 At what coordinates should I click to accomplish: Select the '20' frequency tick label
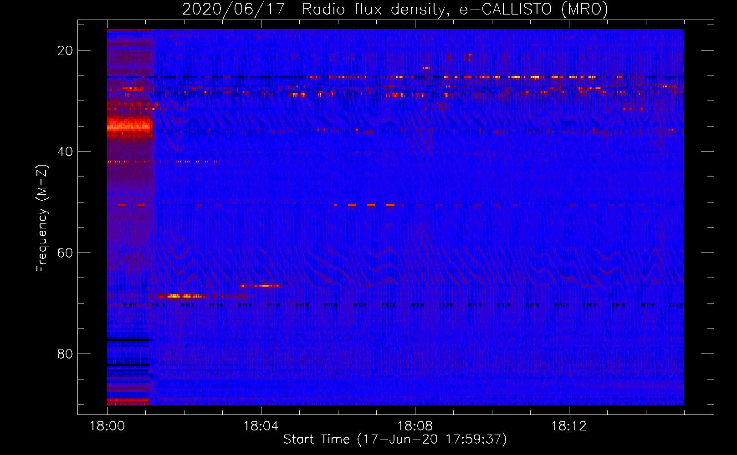(x=65, y=51)
